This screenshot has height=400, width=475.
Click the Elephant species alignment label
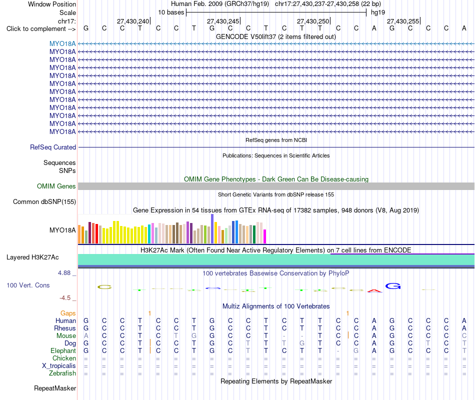click(63, 350)
